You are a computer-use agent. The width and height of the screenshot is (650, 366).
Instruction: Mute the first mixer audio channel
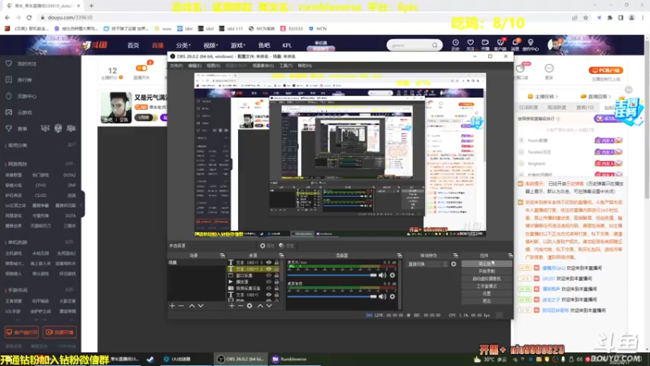click(x=382, y=275)
